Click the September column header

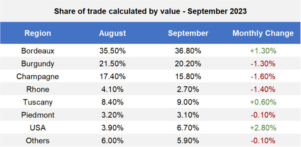(188, 33)
